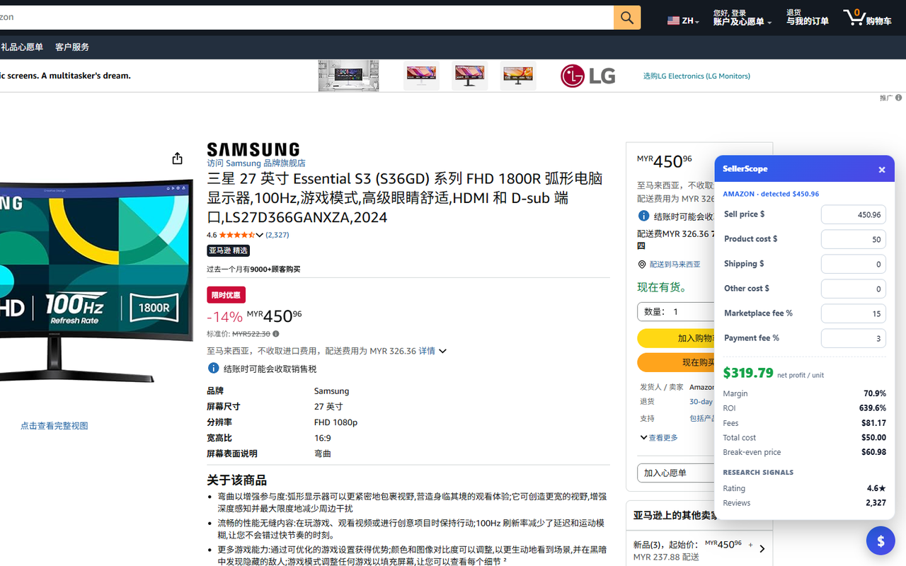Viewport: 906px width, 566px height.
Task: Click the yellow add to cart button
Action: [676, 338]
